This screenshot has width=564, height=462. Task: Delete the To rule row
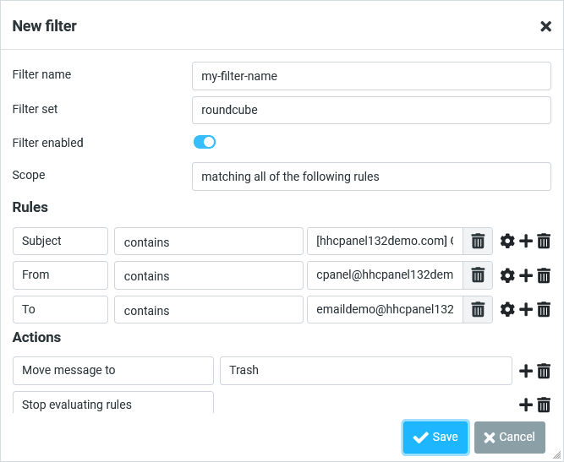(x=544, y=310)
